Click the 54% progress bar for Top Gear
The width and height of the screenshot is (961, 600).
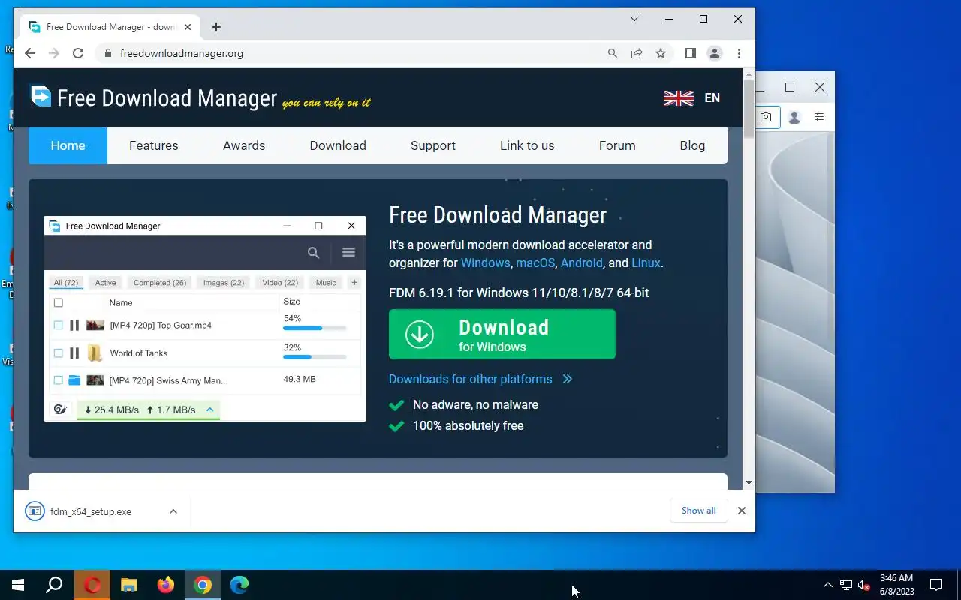[x=315, y=328]
